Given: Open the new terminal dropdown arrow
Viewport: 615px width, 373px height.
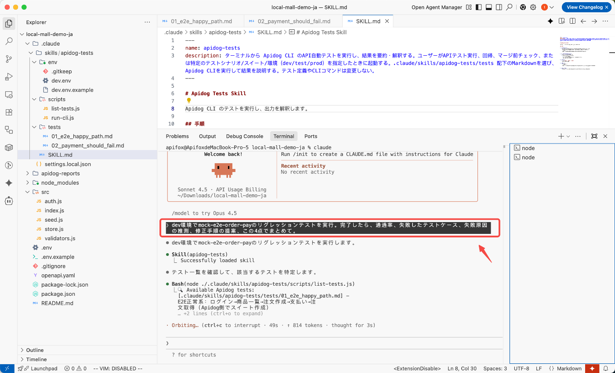Looking at the screenshot, I should [x=568, y=136].
